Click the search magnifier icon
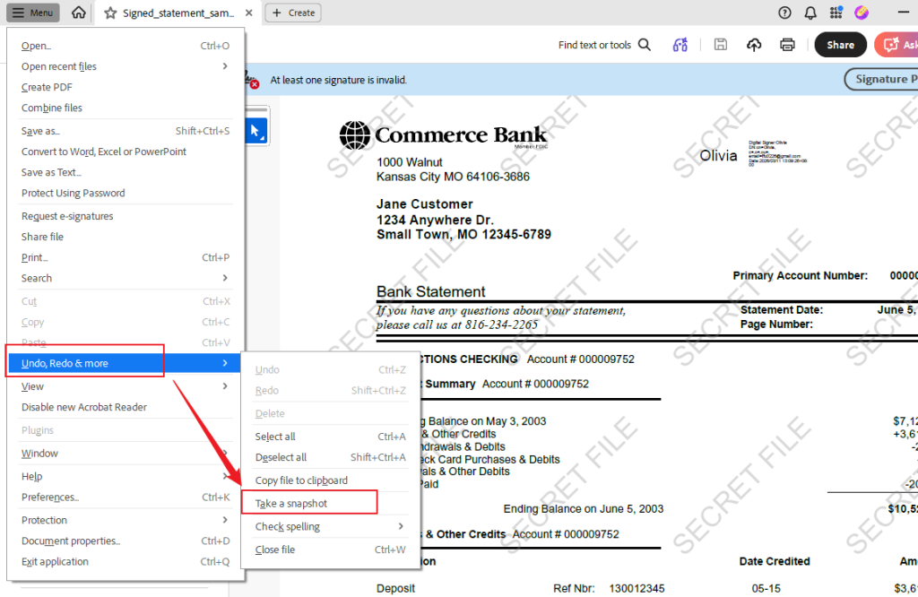This screenshot has height=597, width=918. tap(645, 45)
